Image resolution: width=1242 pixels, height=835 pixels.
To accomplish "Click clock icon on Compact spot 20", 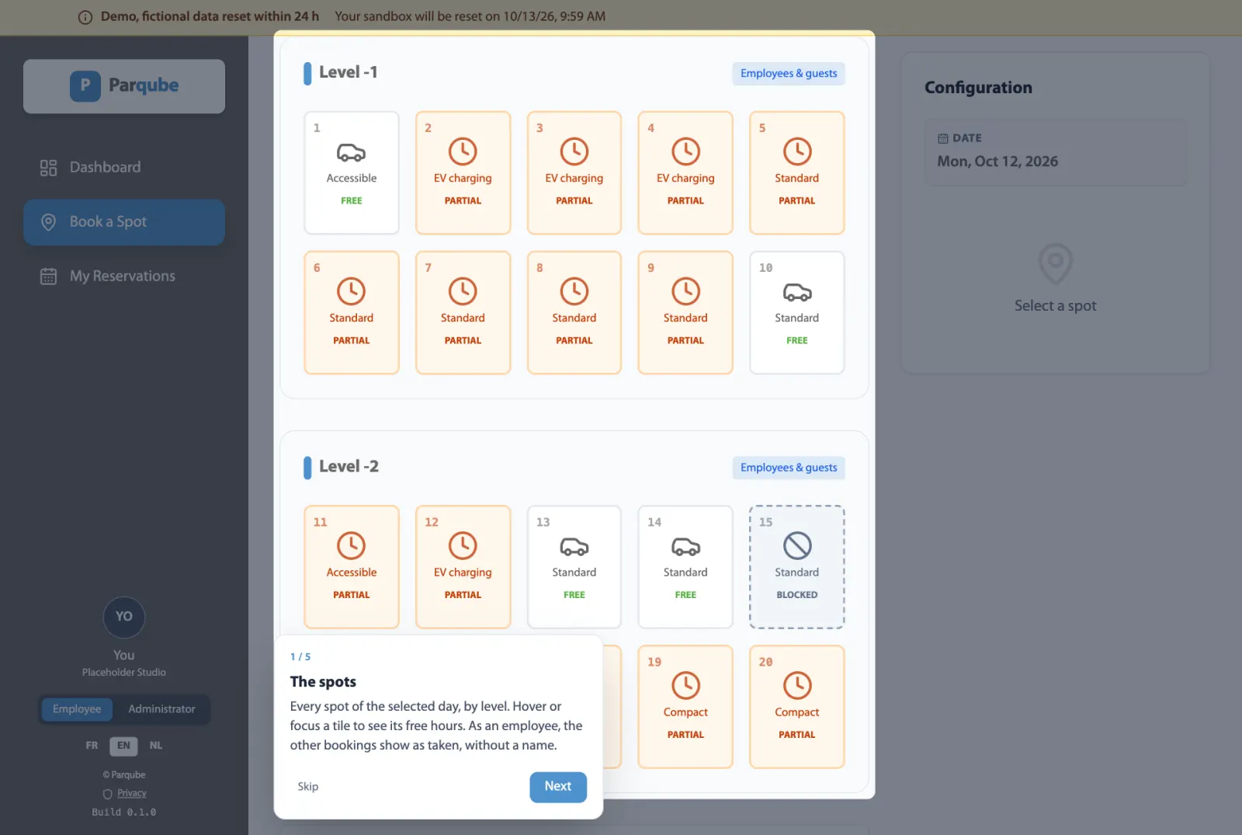I will [797, 686].
